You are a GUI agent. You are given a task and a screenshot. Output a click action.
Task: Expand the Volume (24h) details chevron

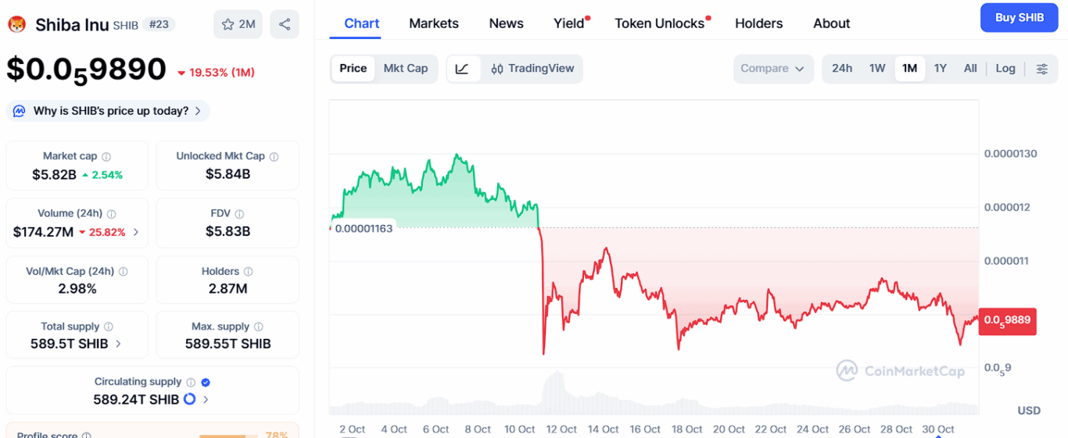pyautogui.click(x=136, y=232)
